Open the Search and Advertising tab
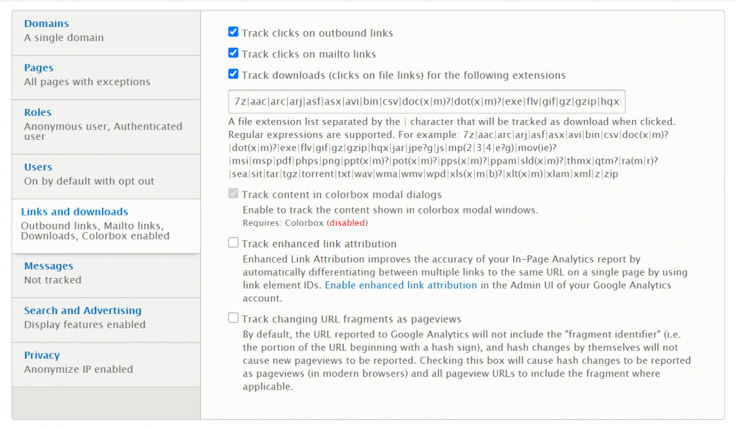Image resolution: width=736 pixels, height=429 pixels. (82, 311)
